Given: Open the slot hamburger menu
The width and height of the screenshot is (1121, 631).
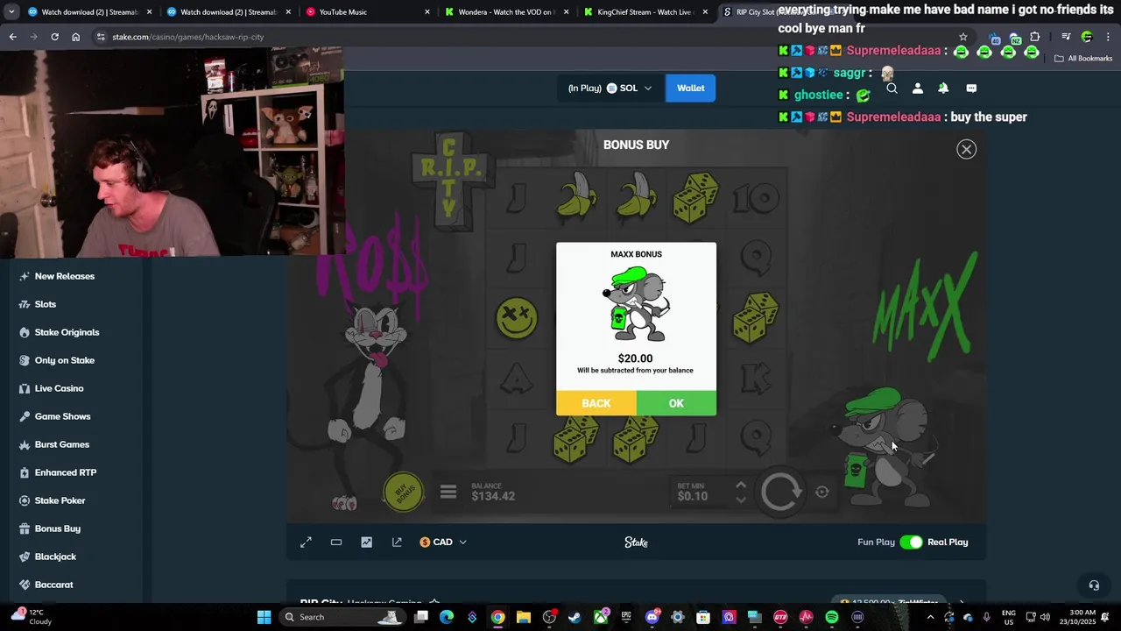Looking at the screenshot, I should pos(448,493).
